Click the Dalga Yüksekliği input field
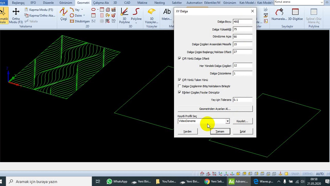 [x=243, y=29]
